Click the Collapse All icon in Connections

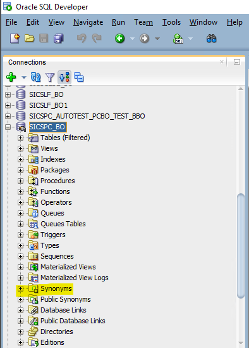[79, 77]
